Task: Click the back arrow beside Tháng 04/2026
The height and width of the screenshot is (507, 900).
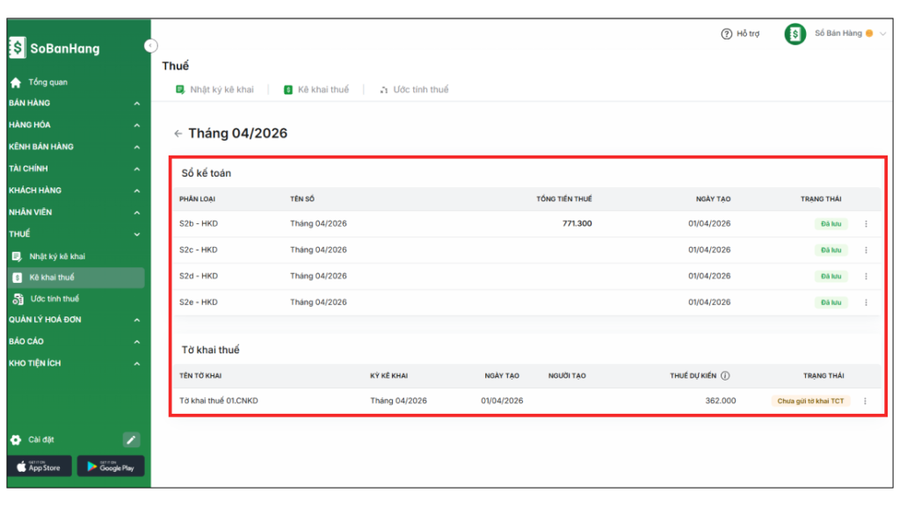Action: coord(178,134)
